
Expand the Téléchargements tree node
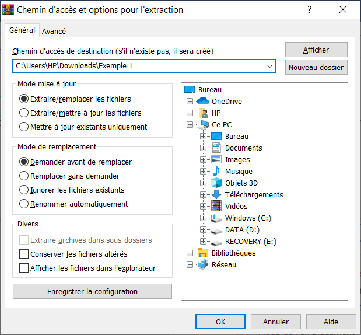pos(203,195)
